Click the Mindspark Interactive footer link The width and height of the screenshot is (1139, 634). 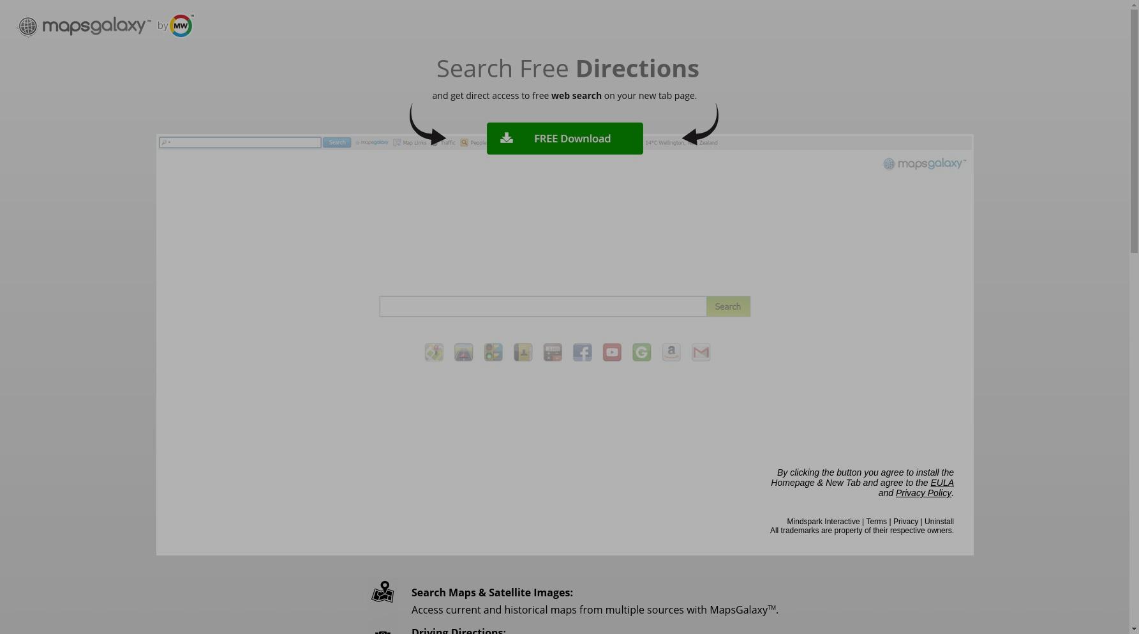(823, 522)
